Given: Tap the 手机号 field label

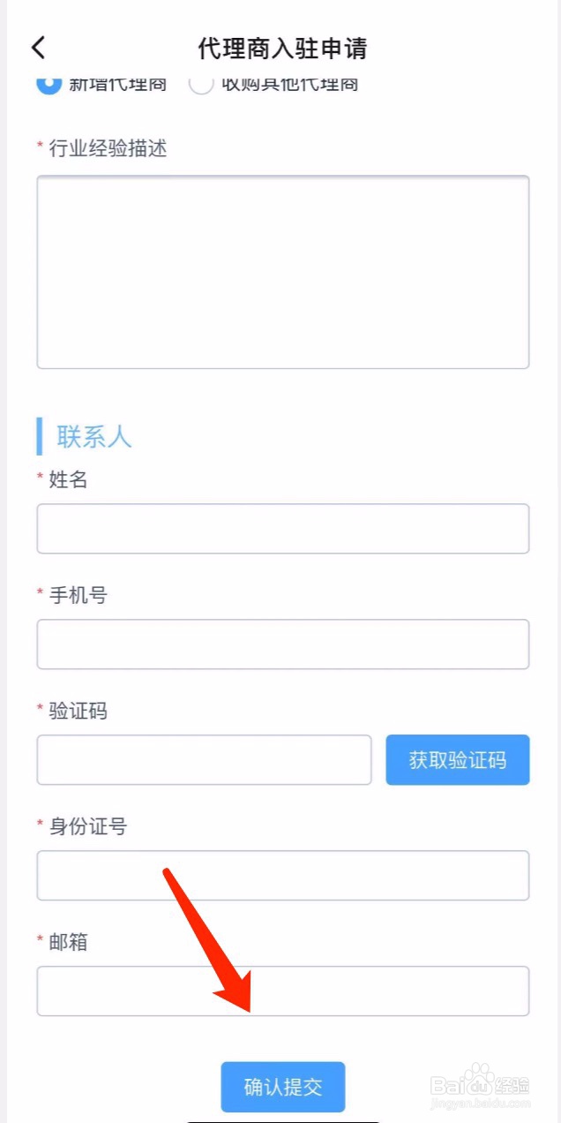Looking at the screenshot, I should coord(78,595).
